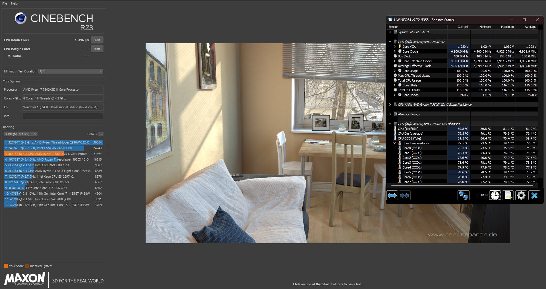
Task: Click chip icon beside Memory Timings
Action: tap(395, 114)
